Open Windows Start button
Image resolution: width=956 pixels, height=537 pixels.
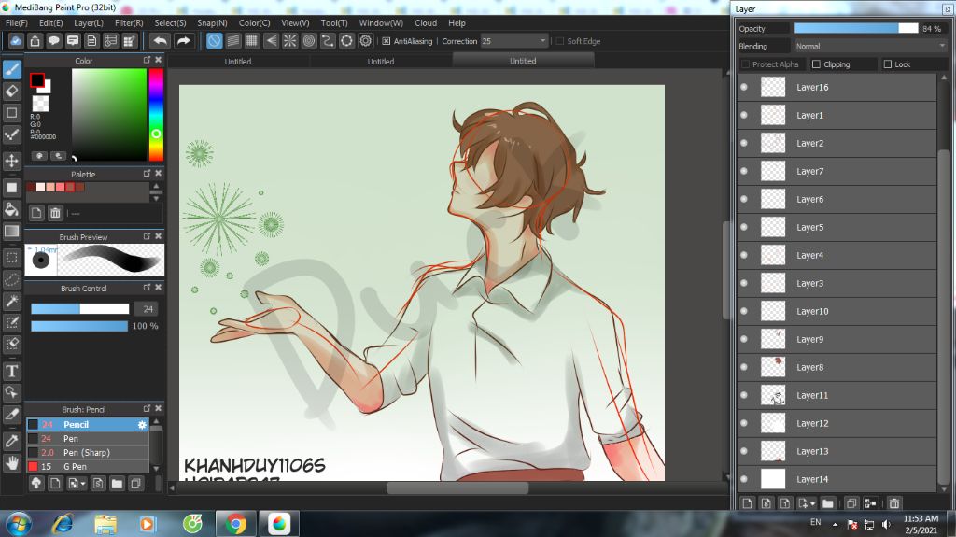(x=17, y=524)
